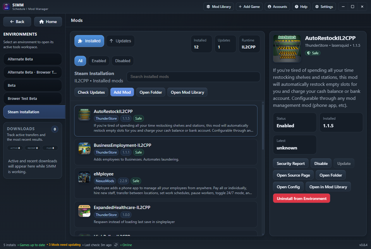Click the BusinessEmployment-IL2CPP mod thumbnail
Viewport: 371px width, 249px height.
point(84,148)
